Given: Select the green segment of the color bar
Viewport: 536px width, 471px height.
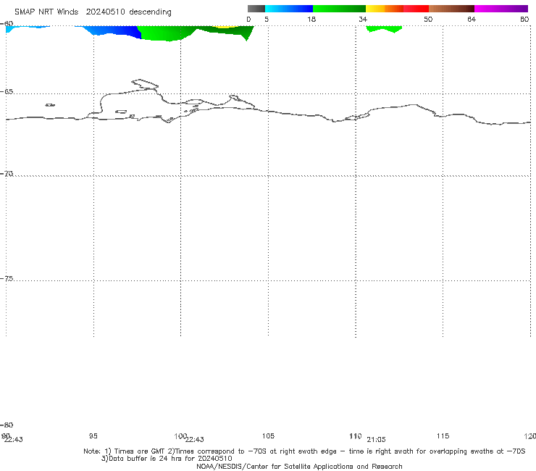Looking at the screenshot, I should click(339, 9).
